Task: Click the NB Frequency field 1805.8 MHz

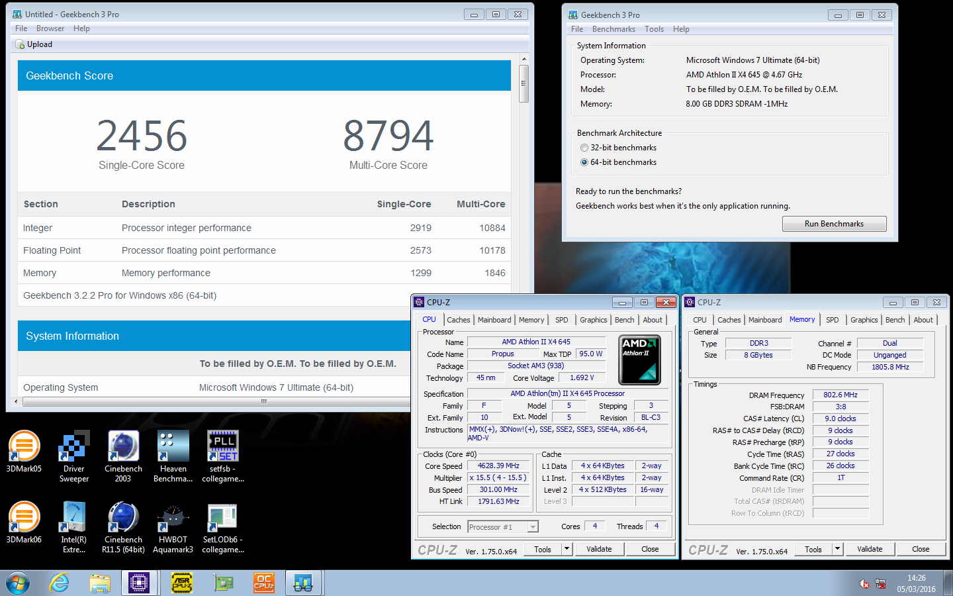Action: pyautogui.click(x=890, y=367)
